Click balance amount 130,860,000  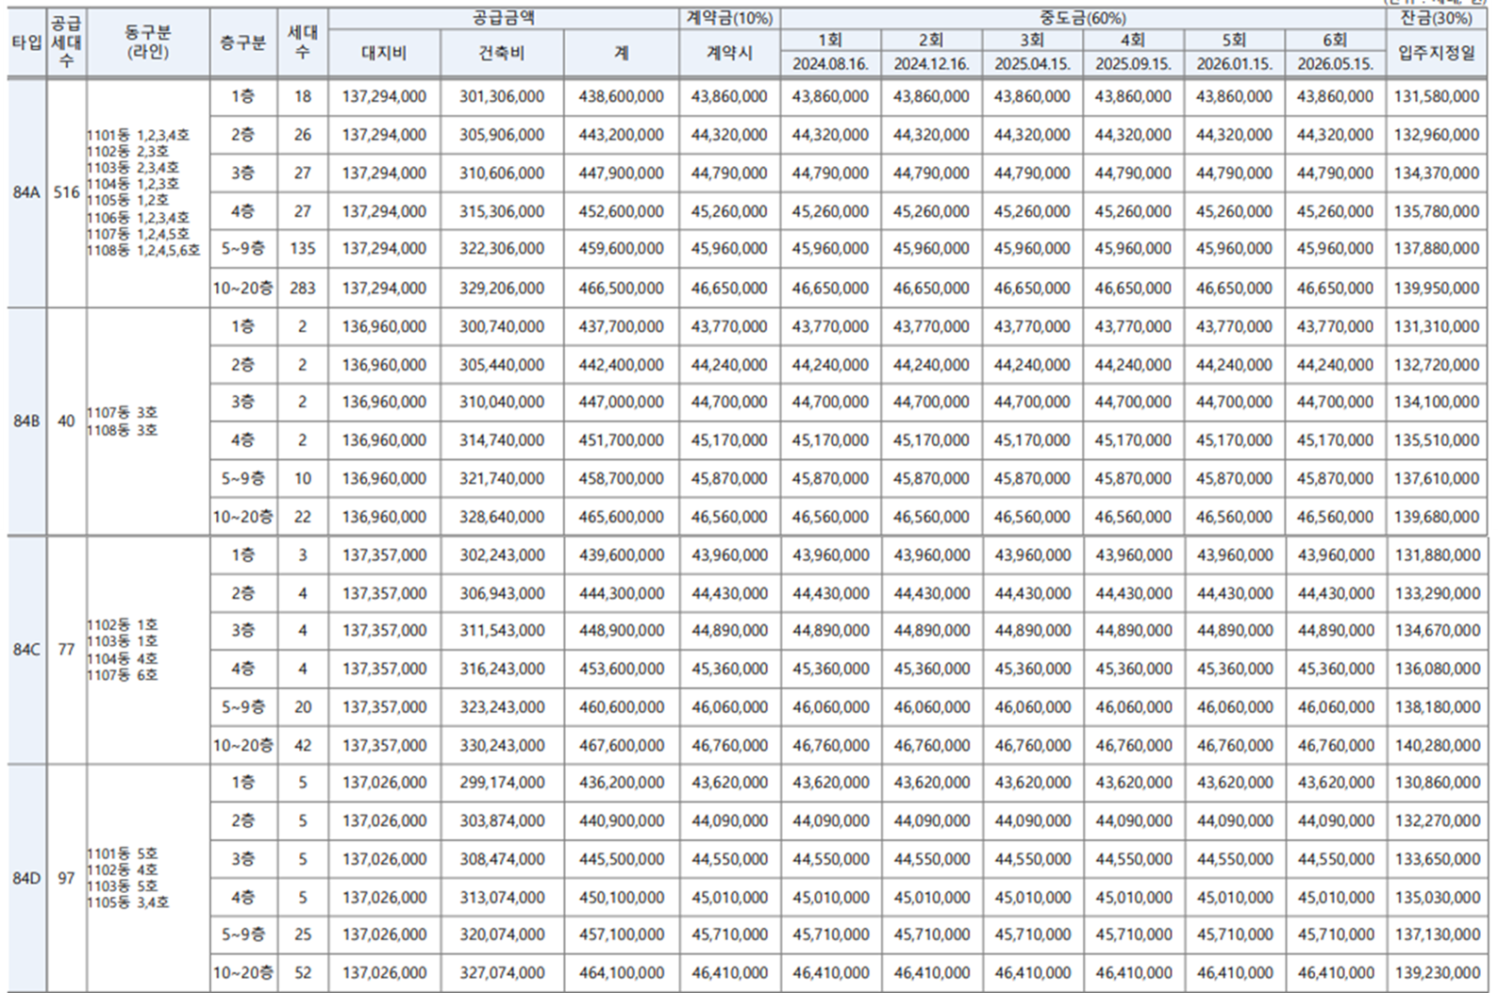(x=1437, y=783)
